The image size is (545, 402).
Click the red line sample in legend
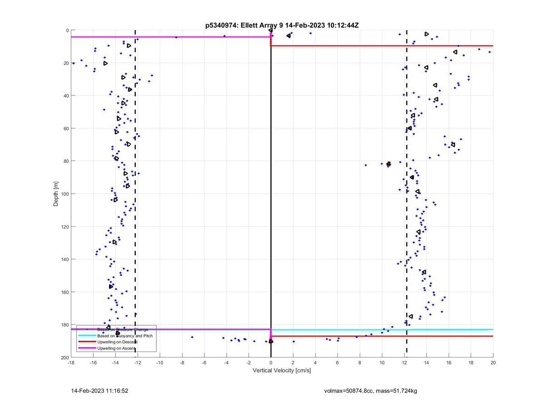87,342
